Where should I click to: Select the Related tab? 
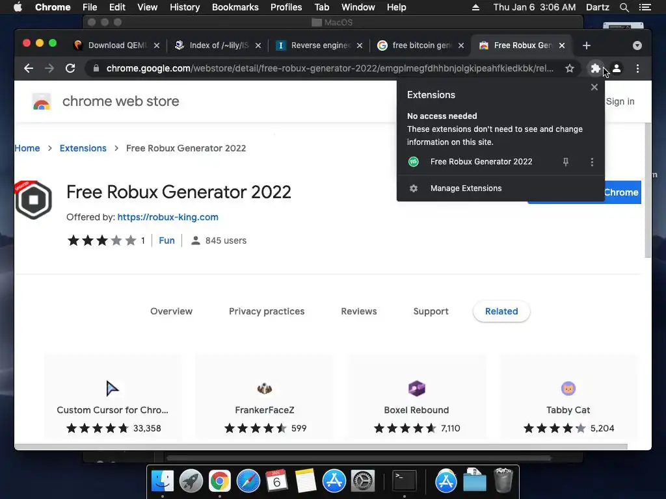(x=501, y=311)
